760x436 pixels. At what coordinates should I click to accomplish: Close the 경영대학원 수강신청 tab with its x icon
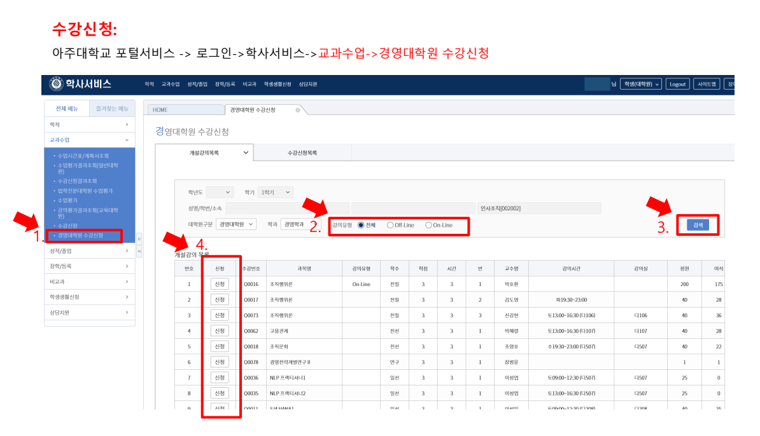[298, 110]
